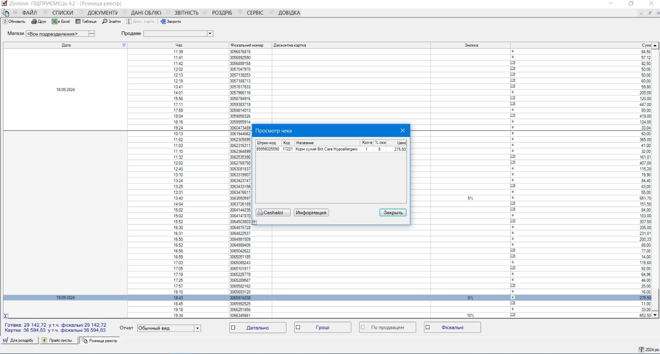Export the table using в Excel icon
Viewport: 660px width, 354px height.
pyautogui.click(x=54, y=21)
